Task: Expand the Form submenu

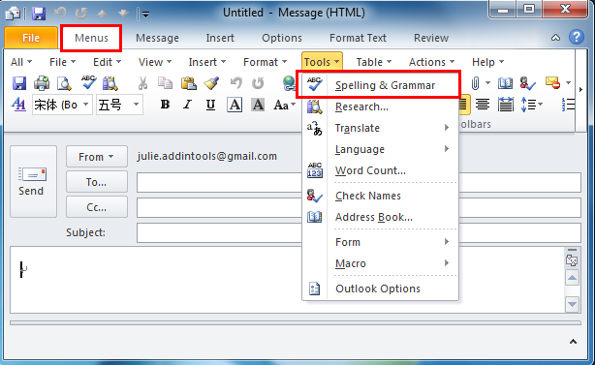Action: pyautogui.click(x=380, y=242)
